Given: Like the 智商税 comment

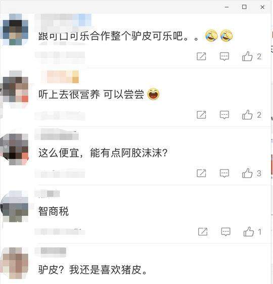Looking at the screenshot, I should tap(249, 231).
